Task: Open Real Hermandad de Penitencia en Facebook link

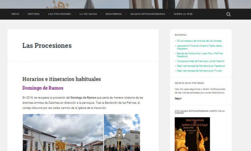Action: tap(201, 66)
